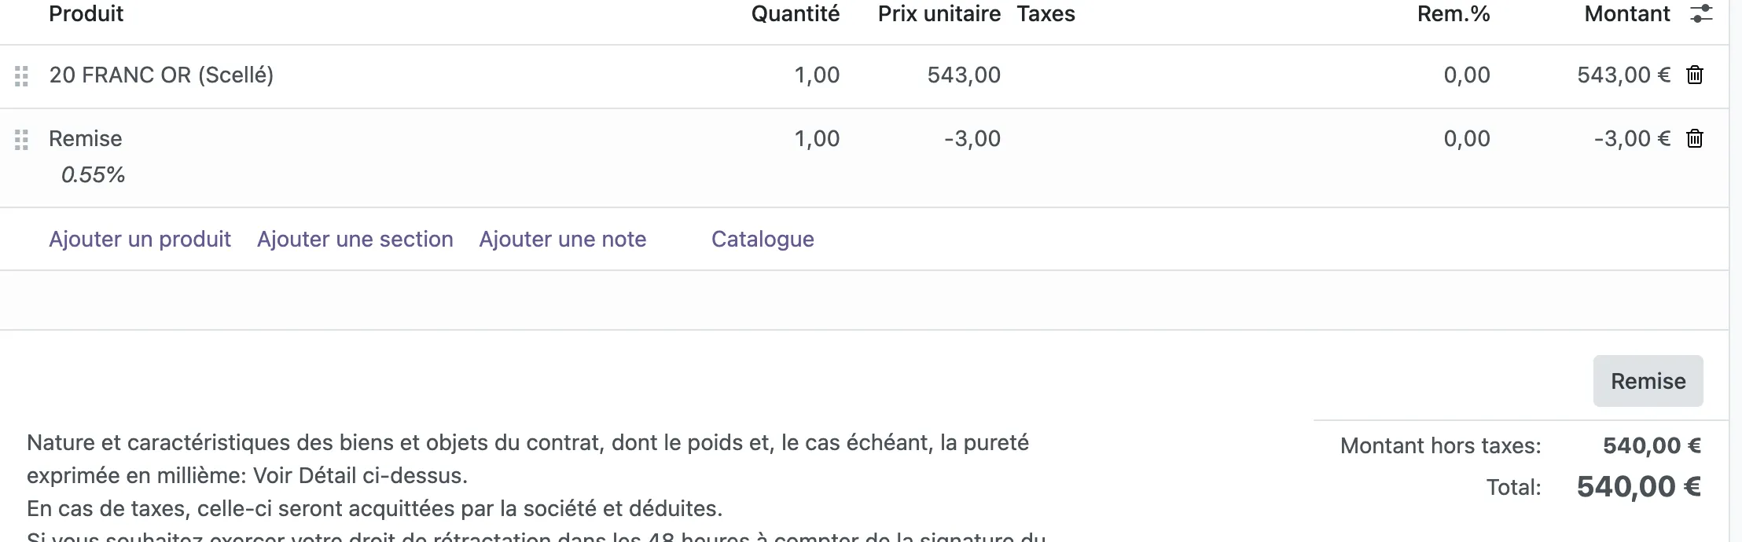Edit Rem.% value of first line
The height and width of the screenshot is (542, 1742).
(1467, 75)
